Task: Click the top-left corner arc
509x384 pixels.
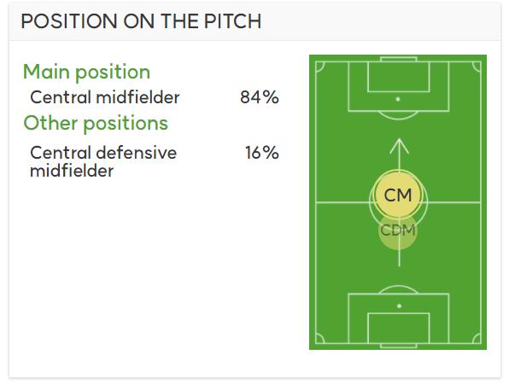Action: 319,67
